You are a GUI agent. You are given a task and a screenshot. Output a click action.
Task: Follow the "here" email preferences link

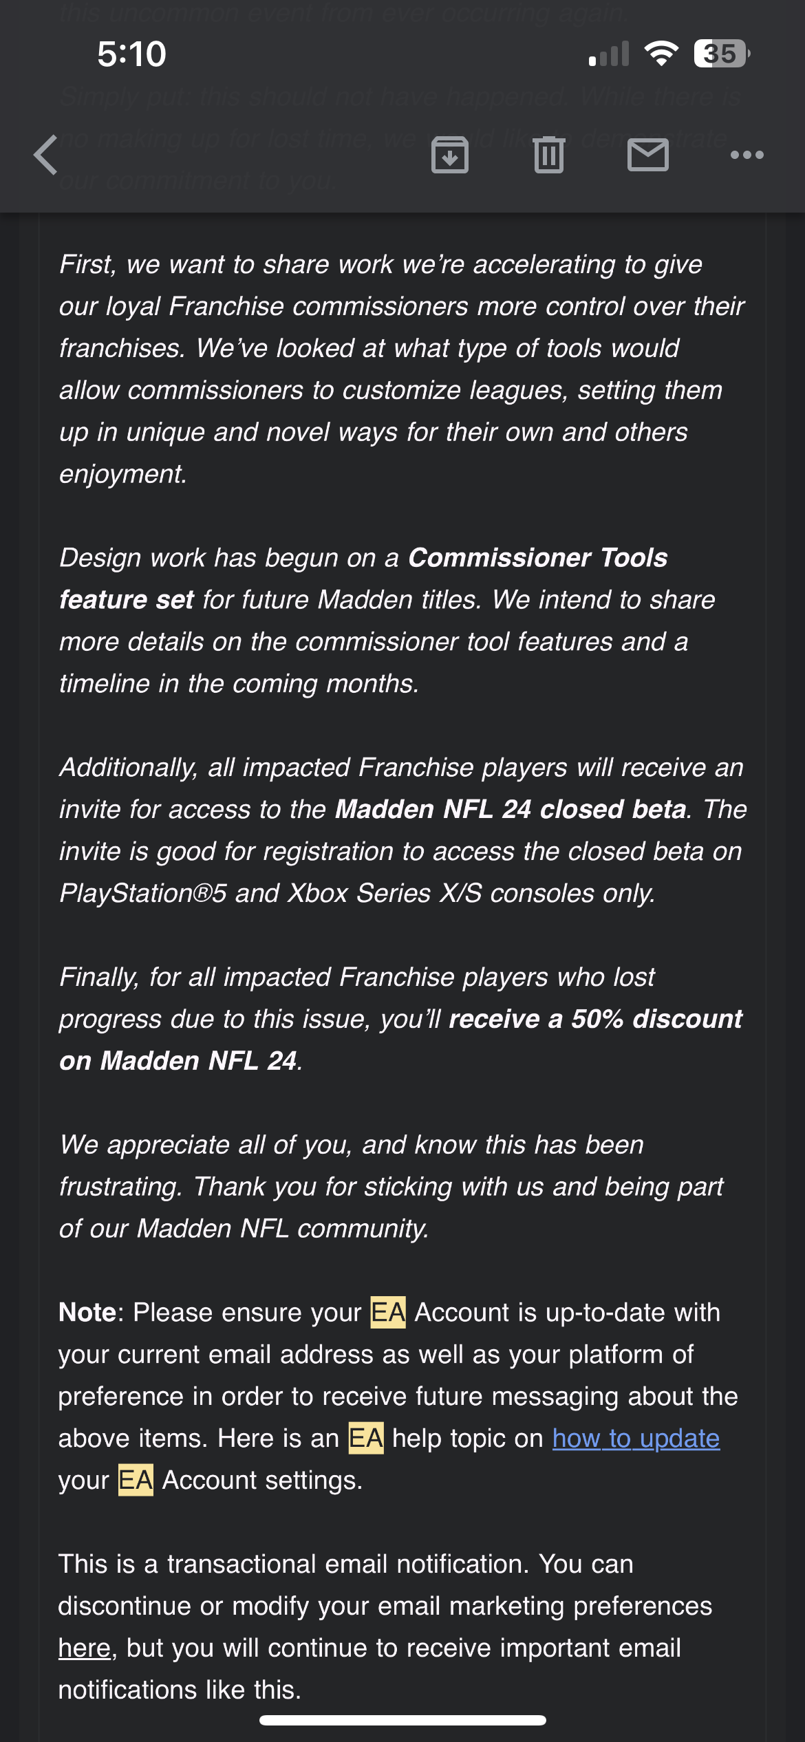84,1648
